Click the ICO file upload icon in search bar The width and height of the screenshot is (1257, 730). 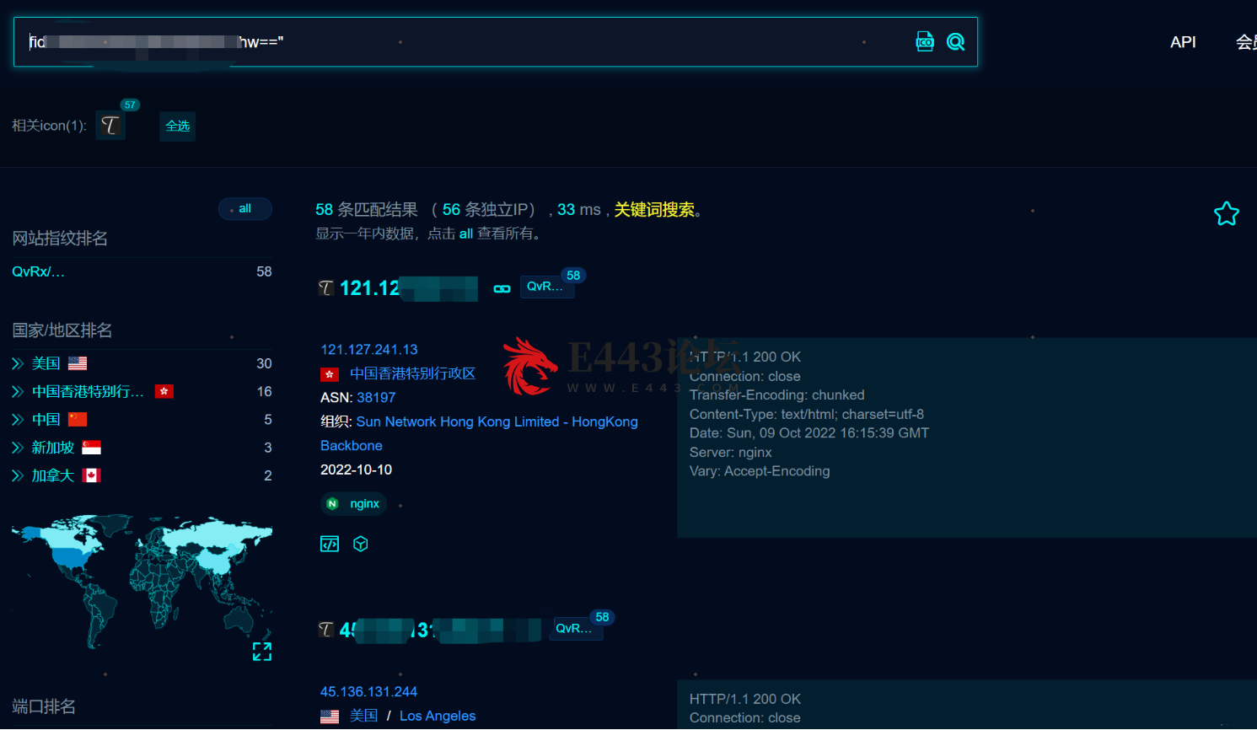pos(925,40)
